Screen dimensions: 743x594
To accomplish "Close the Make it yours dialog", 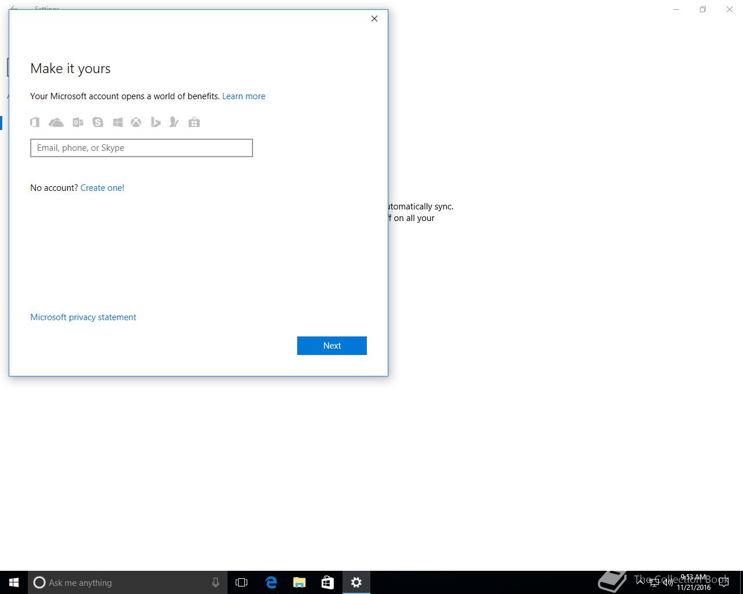I will [374, 19].
